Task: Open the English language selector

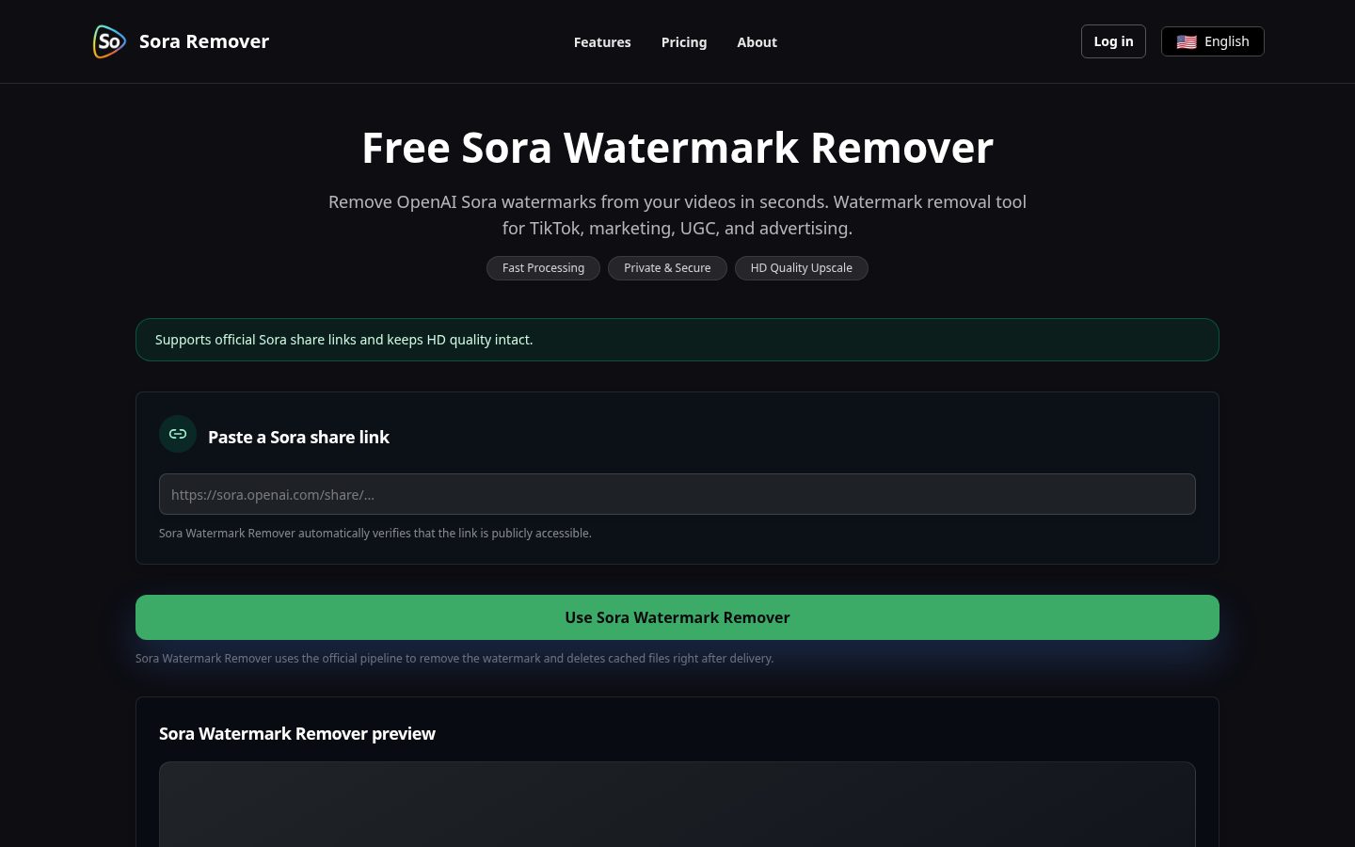Action: 1212,41
